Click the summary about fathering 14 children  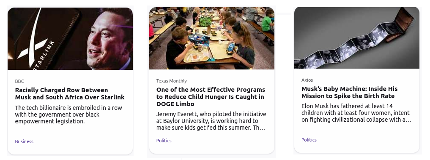pos(356,113)
